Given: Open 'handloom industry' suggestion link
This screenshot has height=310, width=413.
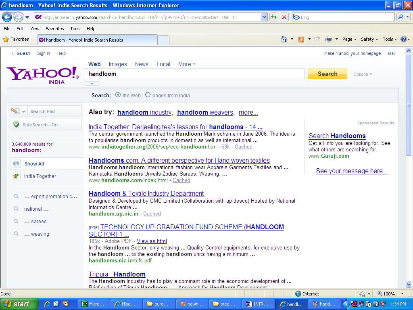Looking at the screenshot, I should pos(144,112).
